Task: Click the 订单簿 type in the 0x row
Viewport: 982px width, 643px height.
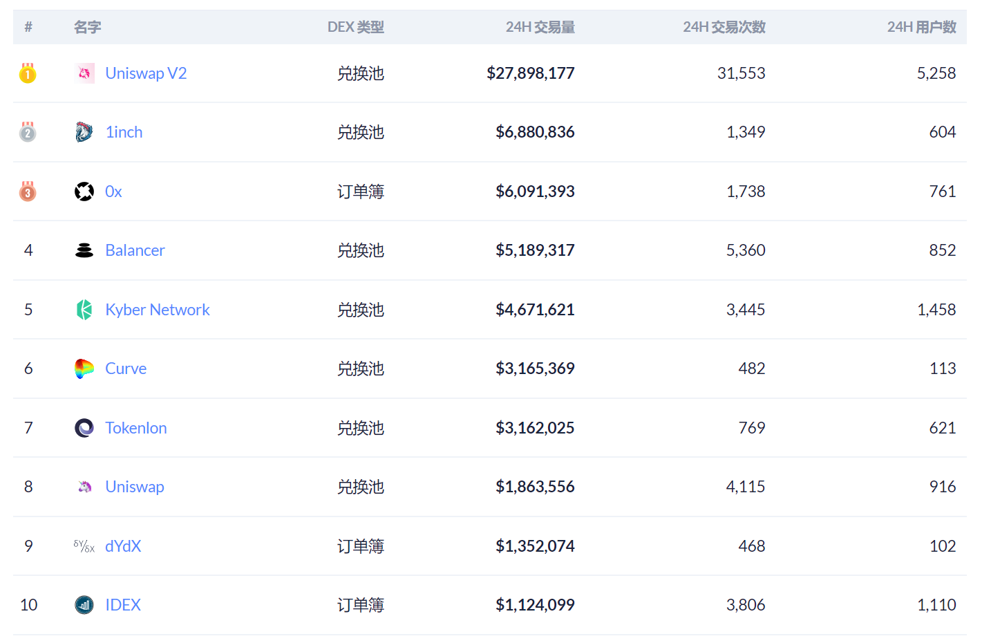Action: [361, 192]
